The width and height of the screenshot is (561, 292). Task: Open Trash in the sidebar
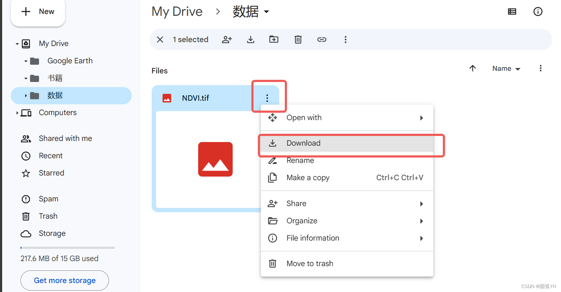click(x=48, y=216)
